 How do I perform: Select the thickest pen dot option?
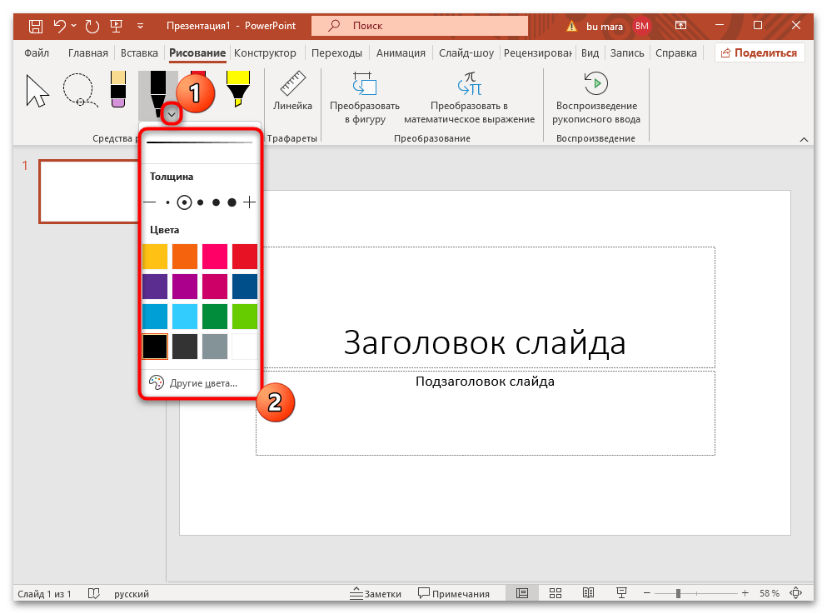[x=232, y=202]
